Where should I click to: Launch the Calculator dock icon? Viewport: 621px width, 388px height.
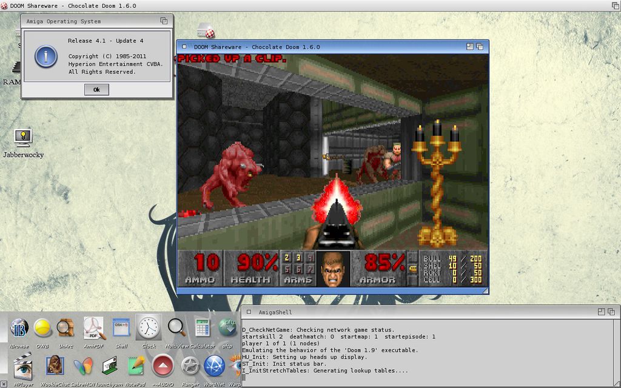pos(203,328)
